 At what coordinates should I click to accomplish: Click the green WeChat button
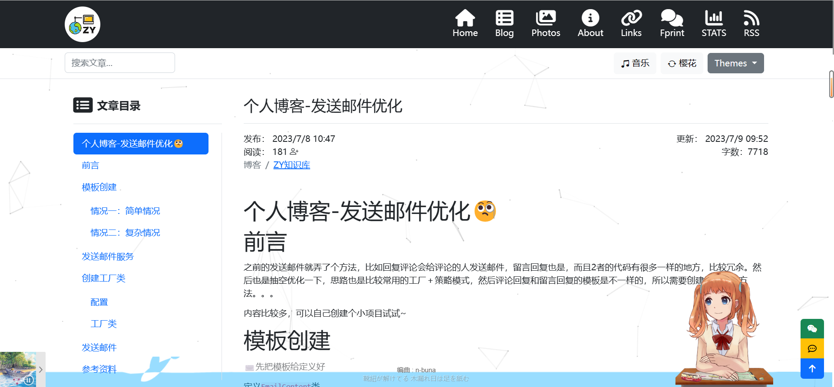812,328
